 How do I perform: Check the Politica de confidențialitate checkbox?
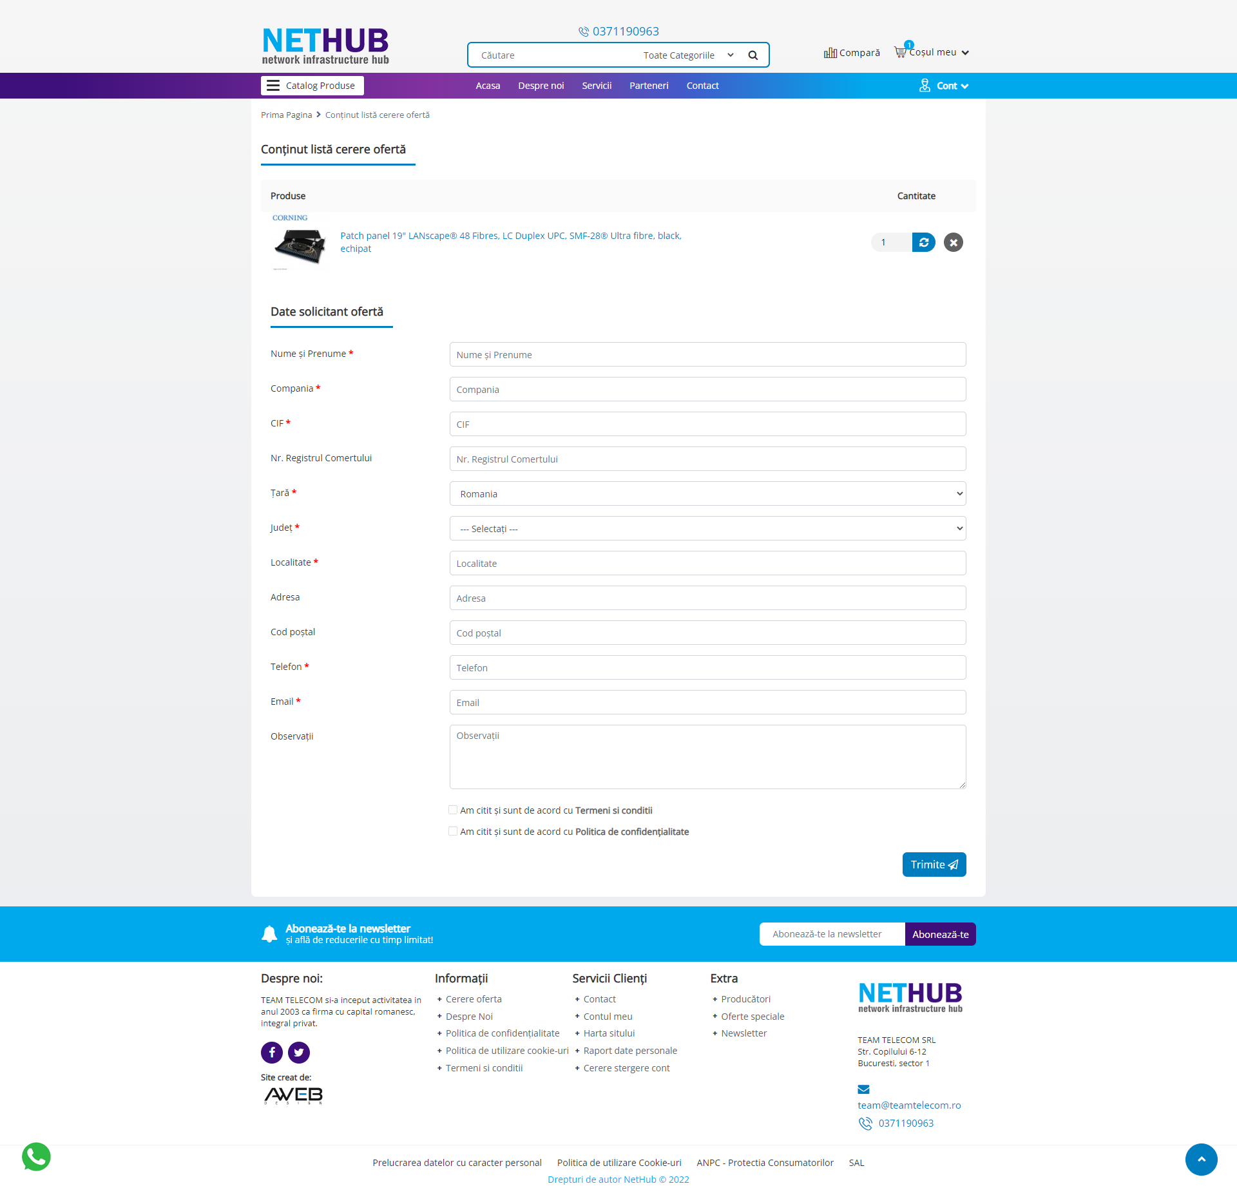click(453, 831)
